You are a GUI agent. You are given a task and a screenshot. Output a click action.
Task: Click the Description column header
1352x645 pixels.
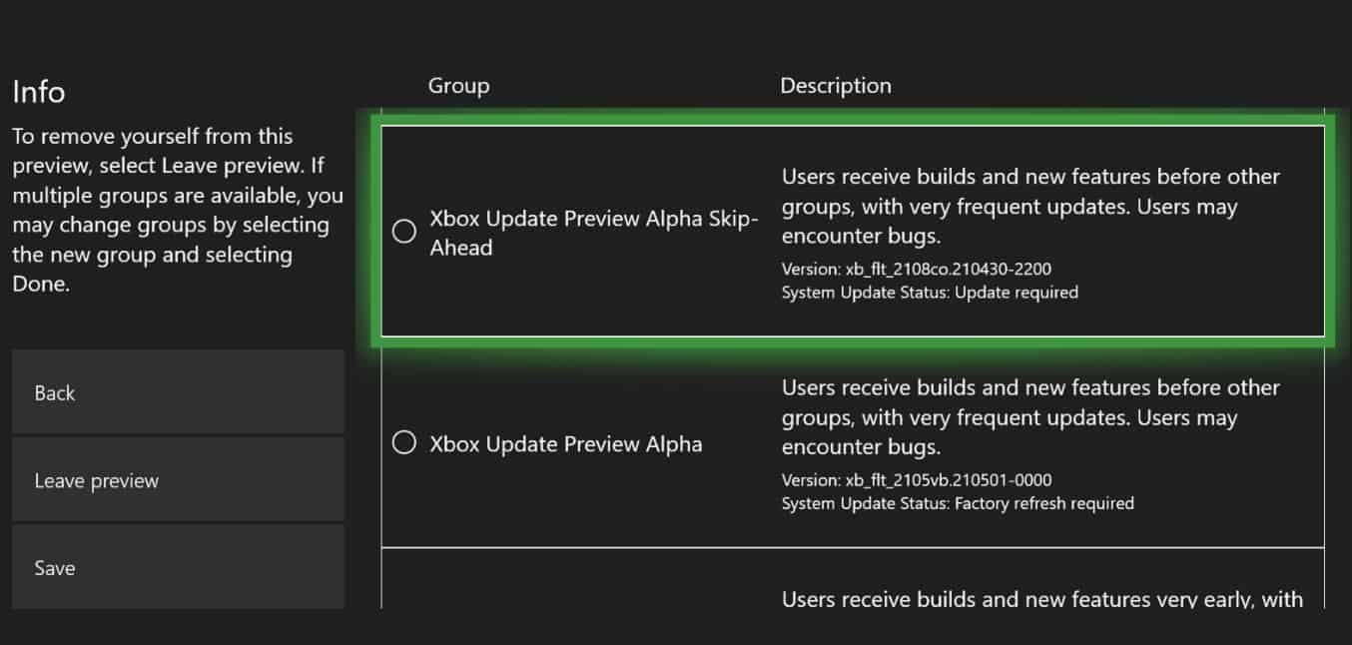click(836, 86)
